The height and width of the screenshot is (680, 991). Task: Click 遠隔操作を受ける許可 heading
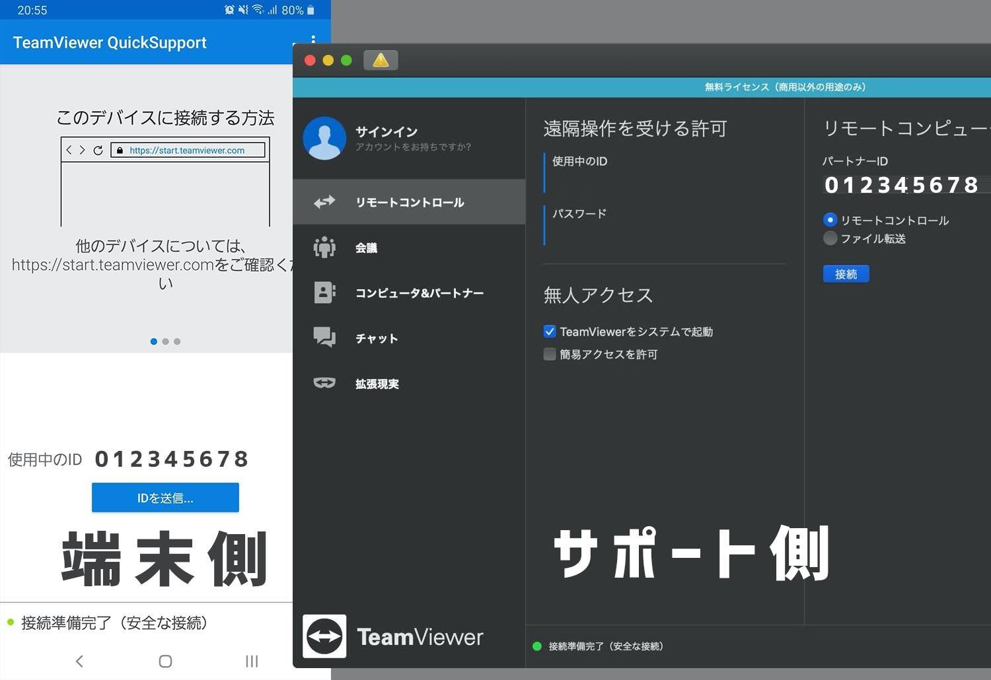coord(635,128)
